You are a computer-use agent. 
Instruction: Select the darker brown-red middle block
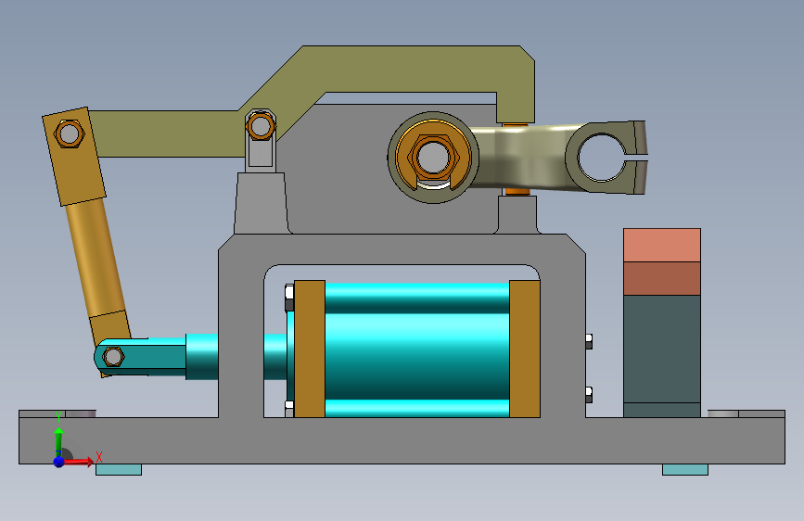click(x=662, y=278)
